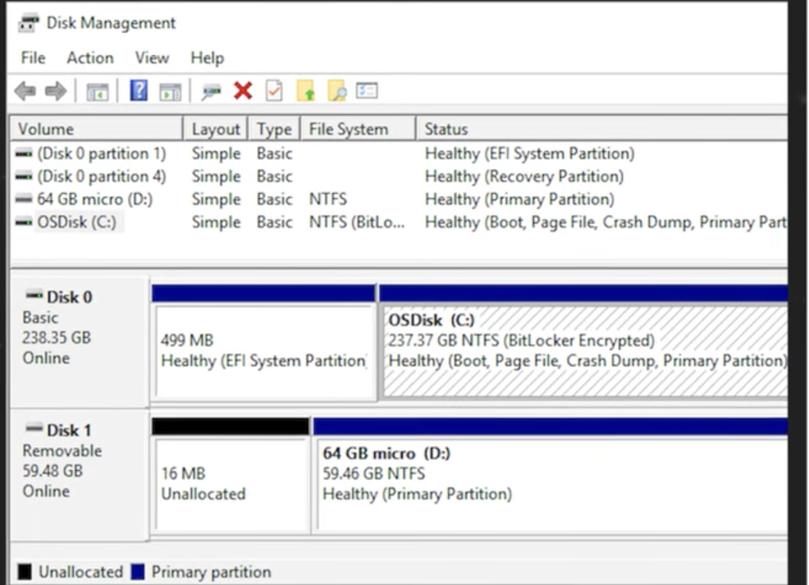Open the File menu
Image resolution: width=809 pixels, height=585 pixels.
(33, 57)
